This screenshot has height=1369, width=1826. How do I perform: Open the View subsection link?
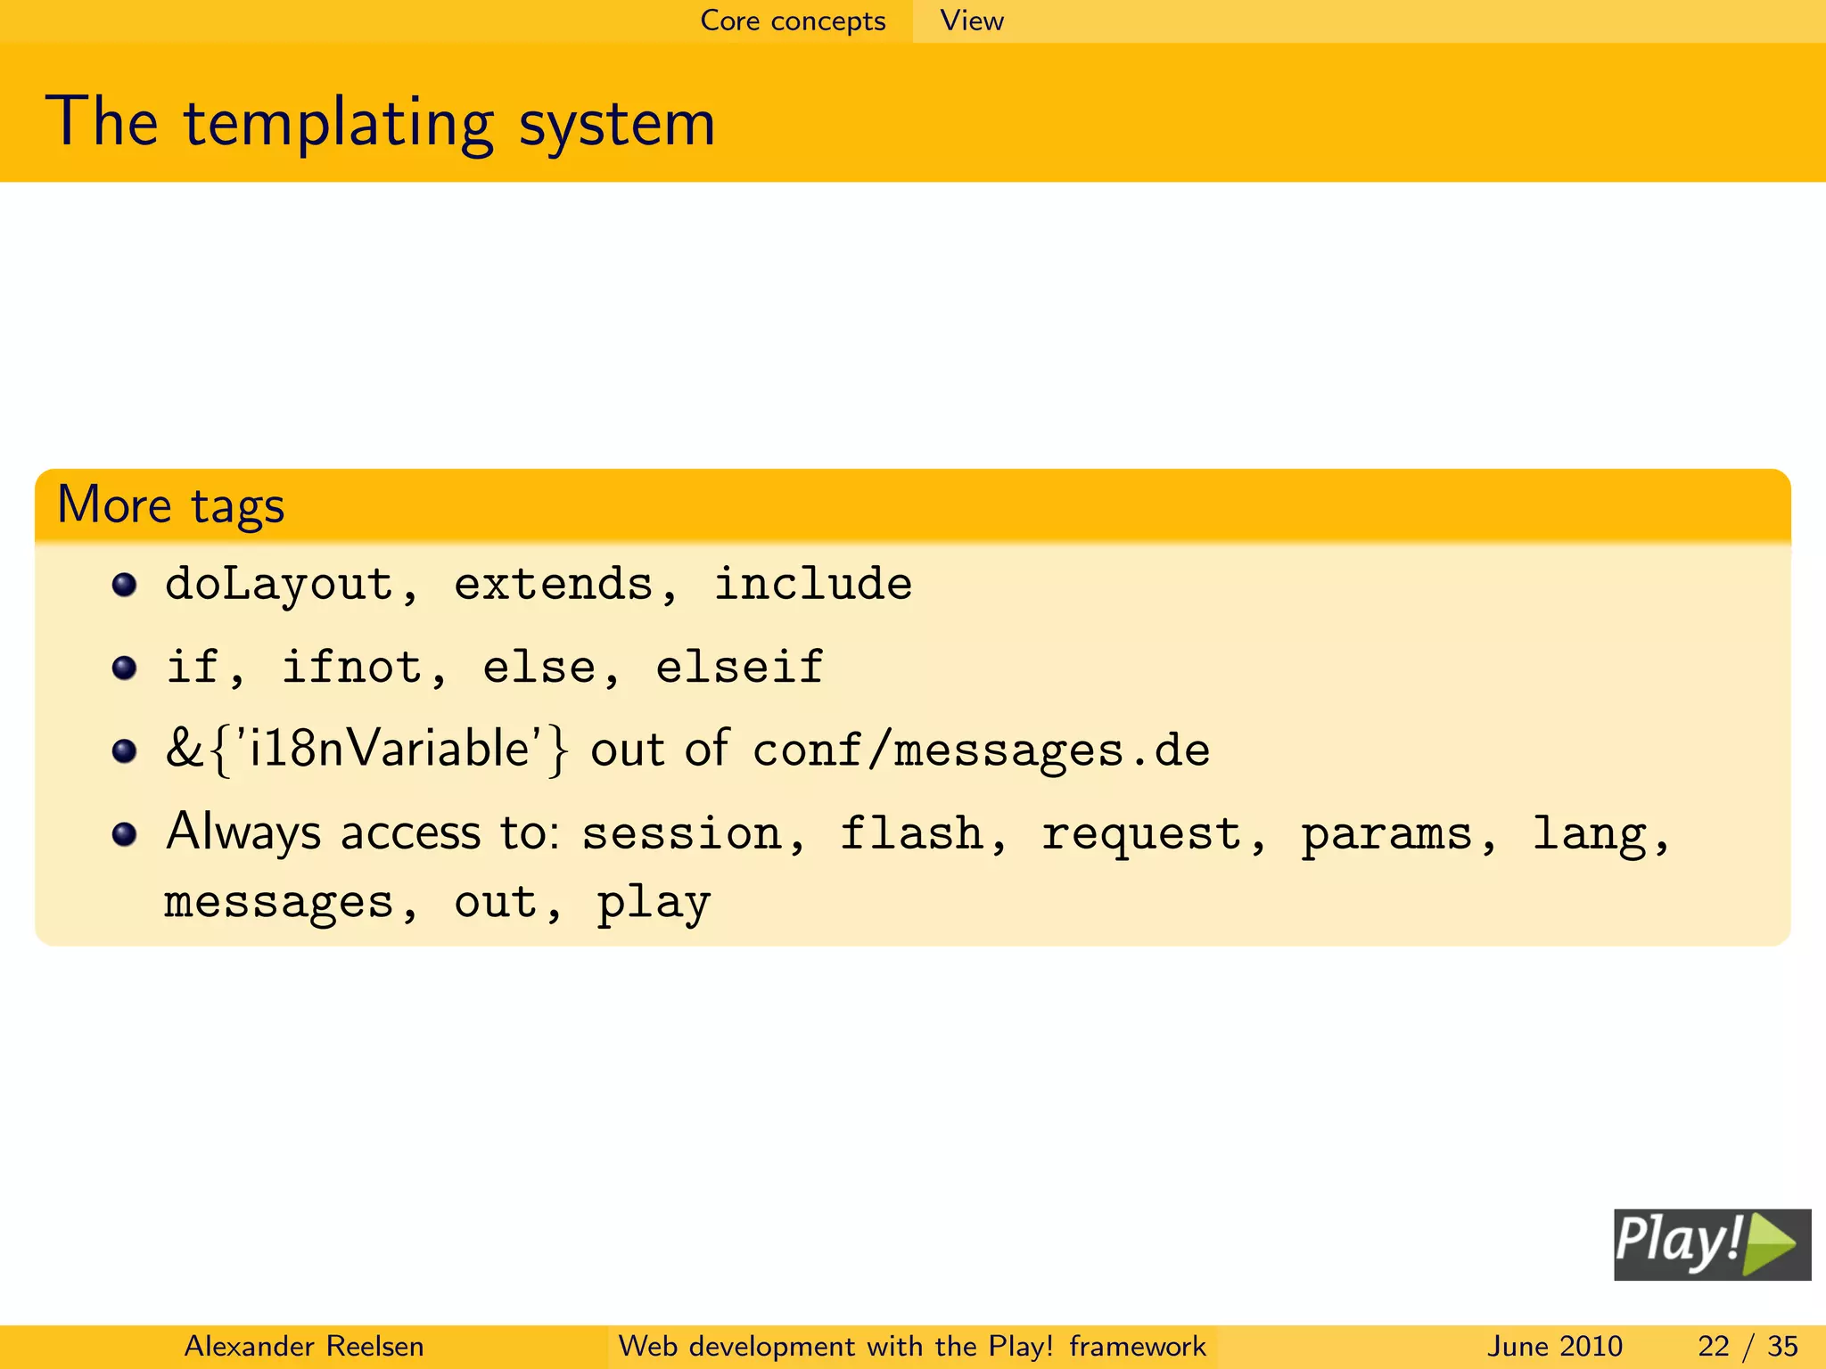pos(971,20)
